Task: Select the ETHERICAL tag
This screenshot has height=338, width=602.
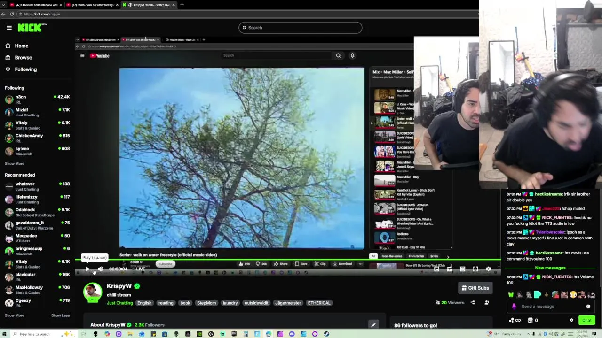Action: [x=319, y=303]
